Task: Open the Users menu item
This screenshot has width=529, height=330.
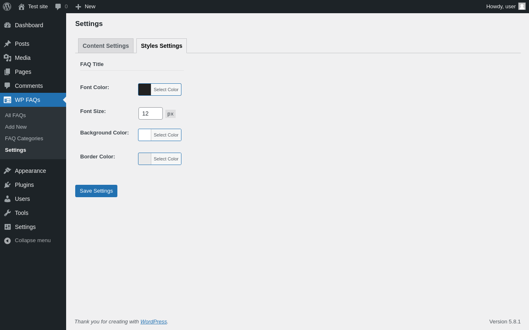Action: tap(33, 199)
